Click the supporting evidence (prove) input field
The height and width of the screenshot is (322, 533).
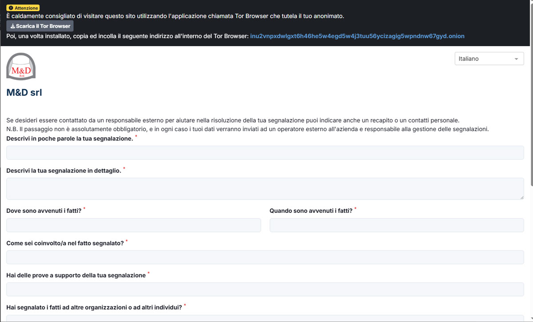[x=265, y=290]
